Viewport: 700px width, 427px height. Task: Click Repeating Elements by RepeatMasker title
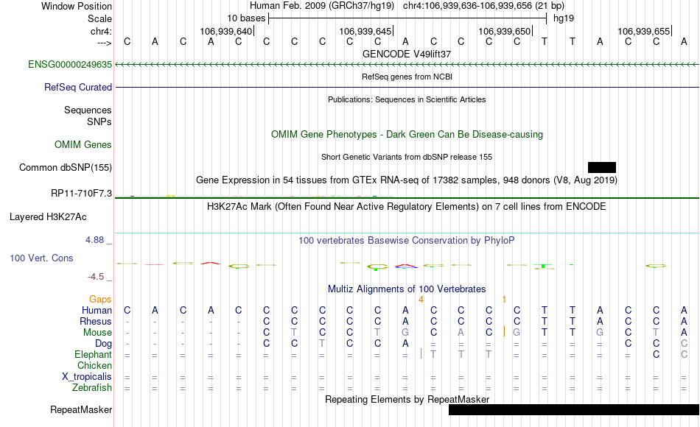[x=407, y=399]
